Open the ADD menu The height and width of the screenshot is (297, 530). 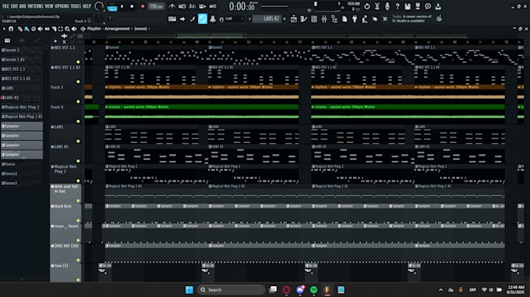point(23,6)
